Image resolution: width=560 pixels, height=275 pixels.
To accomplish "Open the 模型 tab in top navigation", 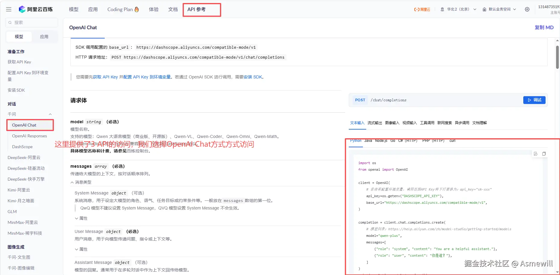I will [x=74, y=9].
